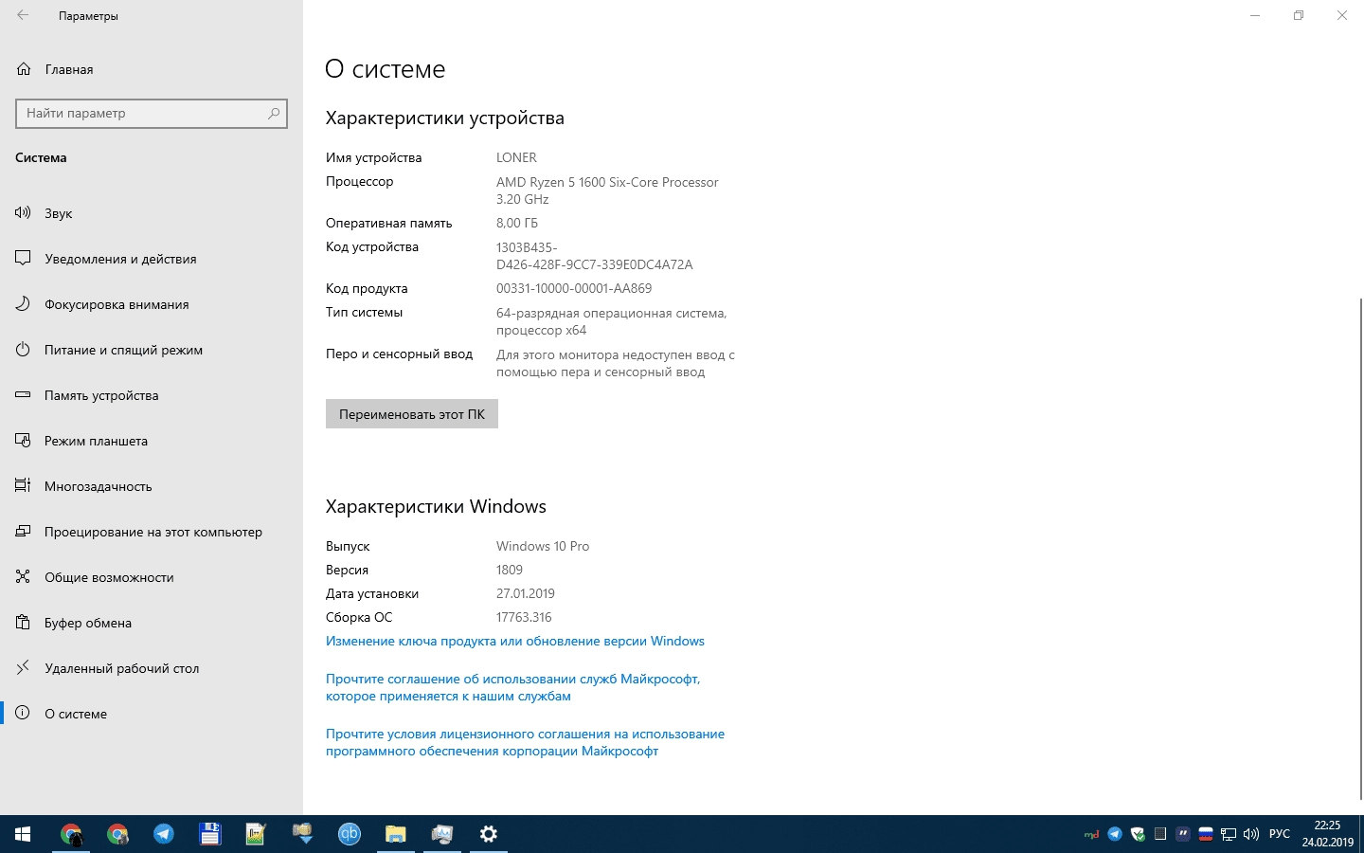Open Уведомления и действия settings
1364x853 pixels.
[152, 259]
